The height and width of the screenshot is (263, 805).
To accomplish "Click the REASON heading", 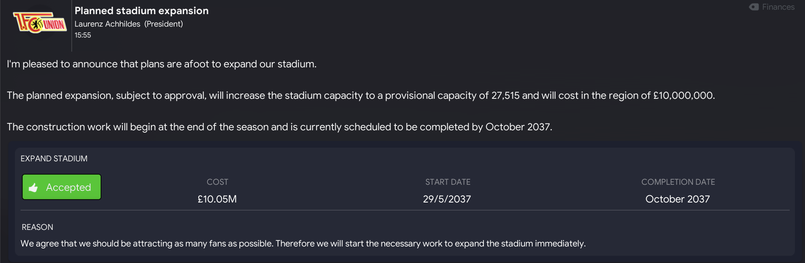I will (x=37, y=227).
